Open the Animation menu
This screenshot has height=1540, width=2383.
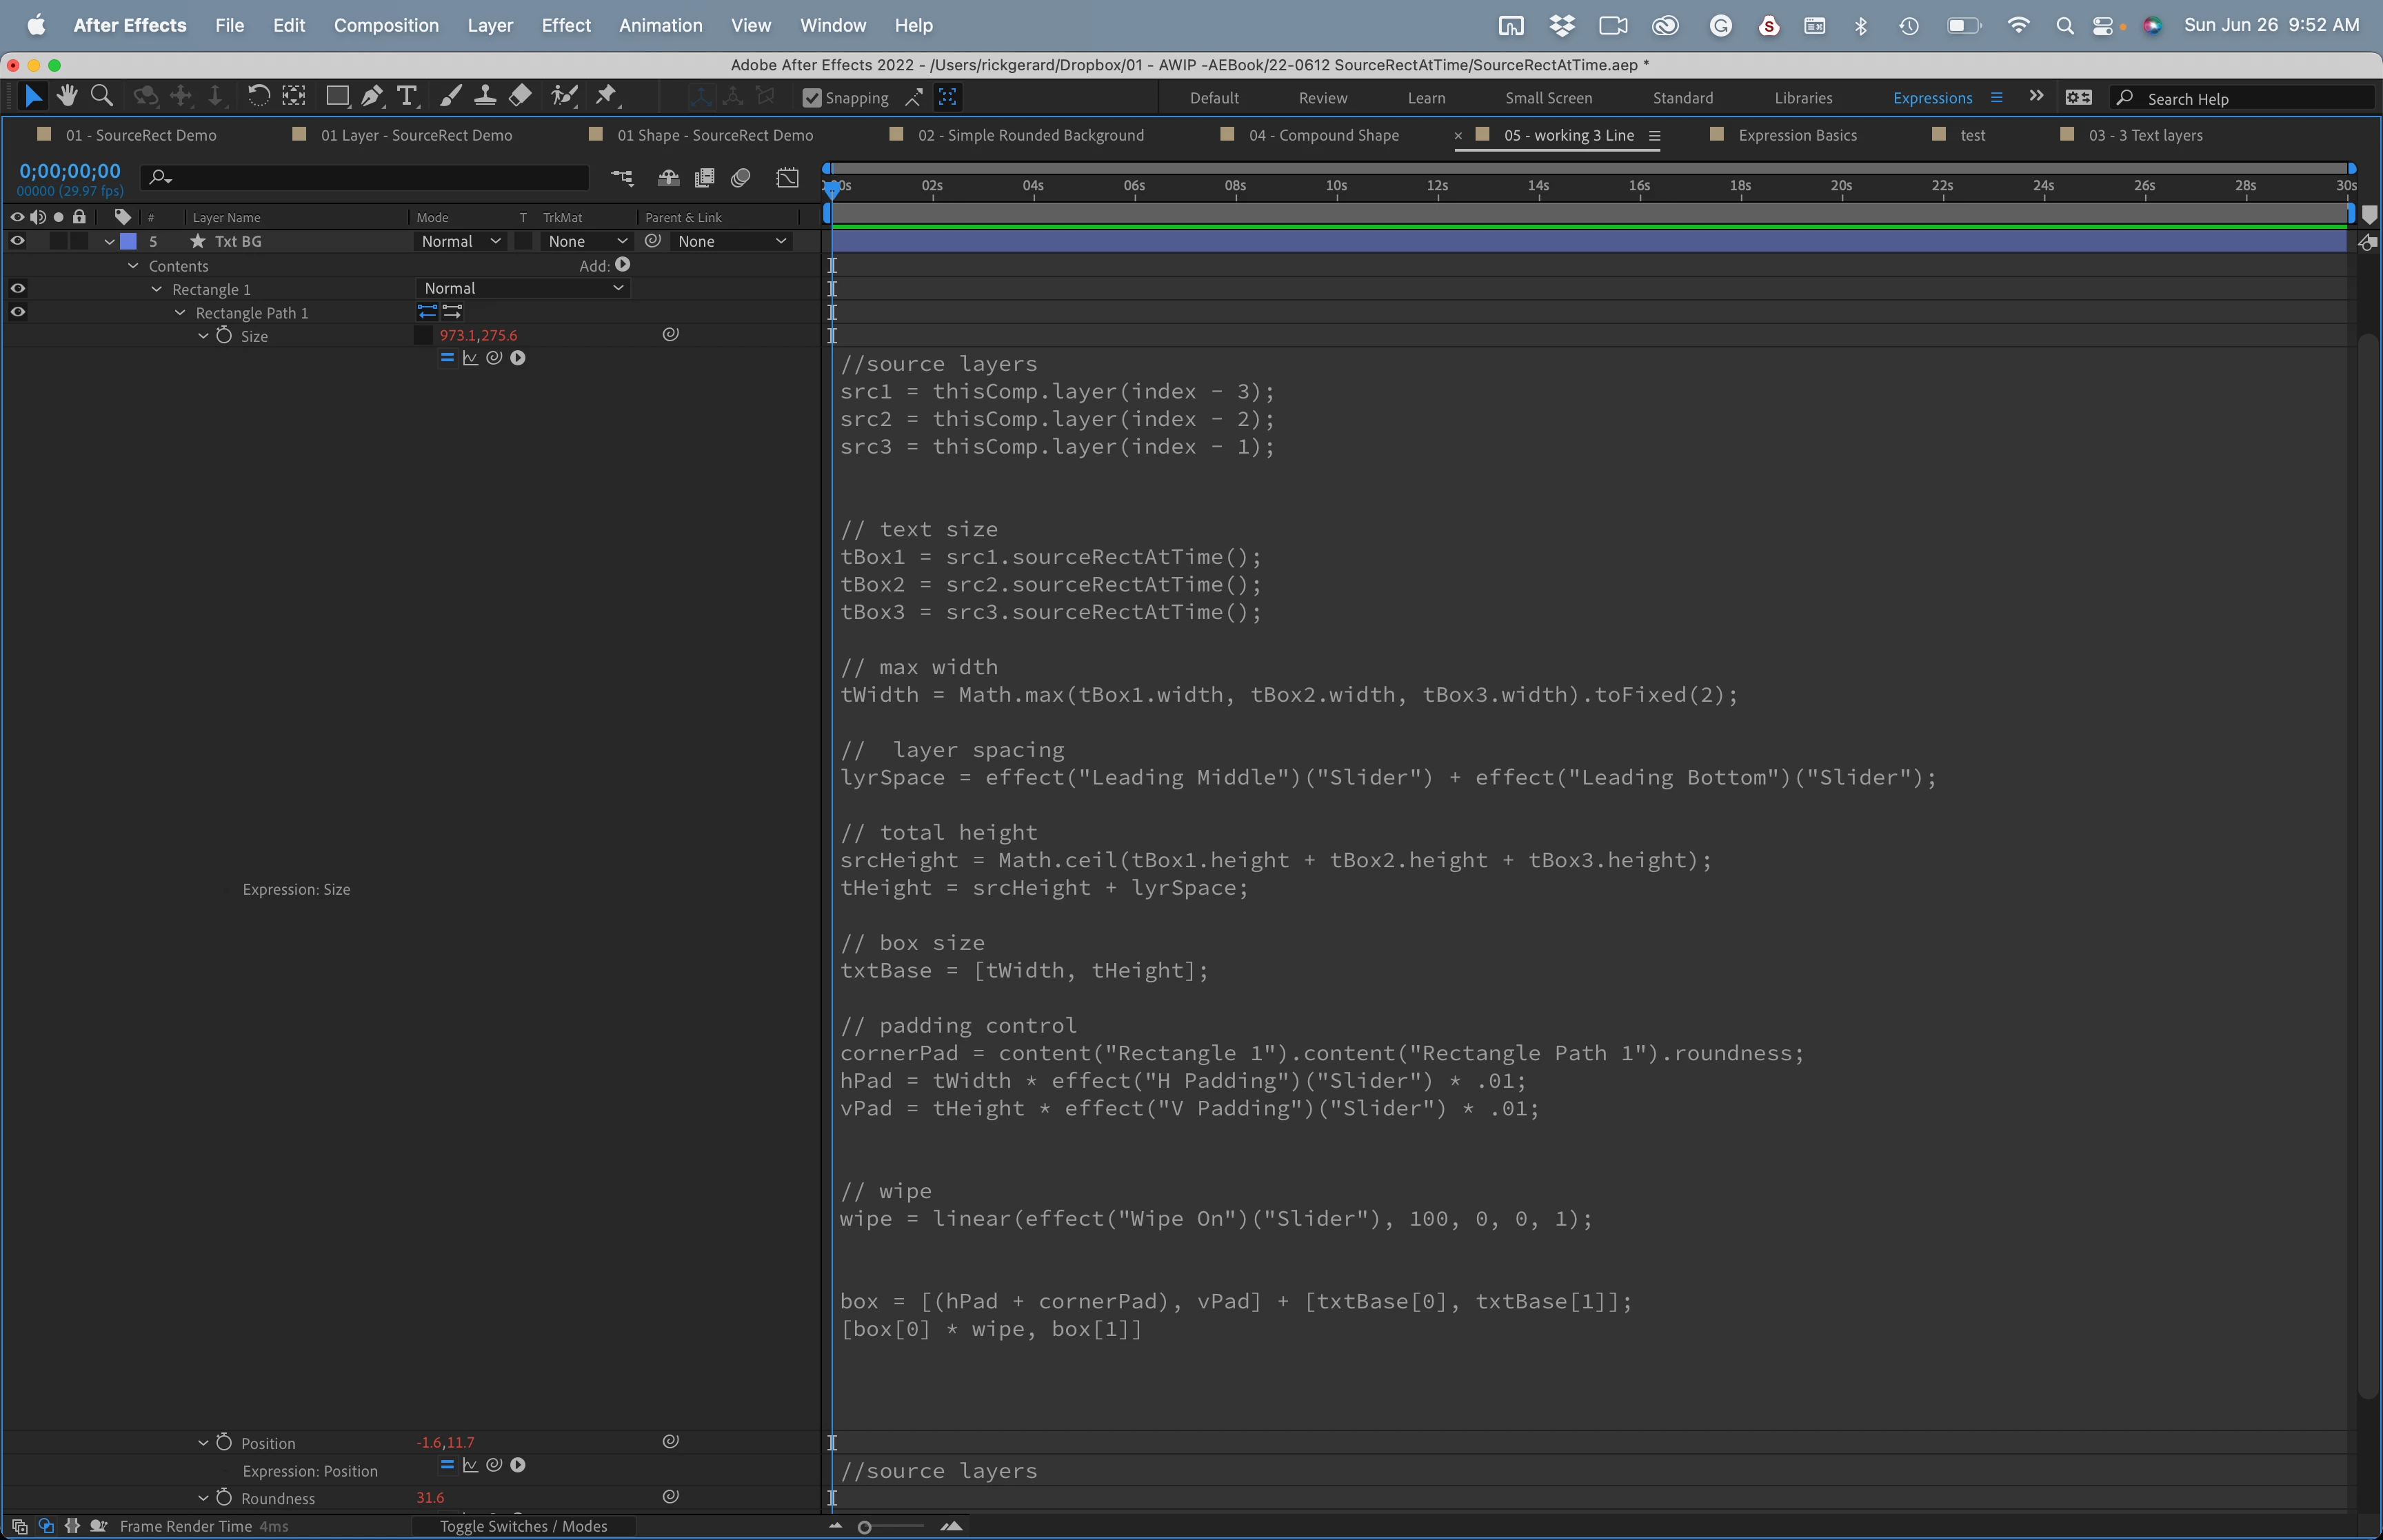(x=660, y=25)
